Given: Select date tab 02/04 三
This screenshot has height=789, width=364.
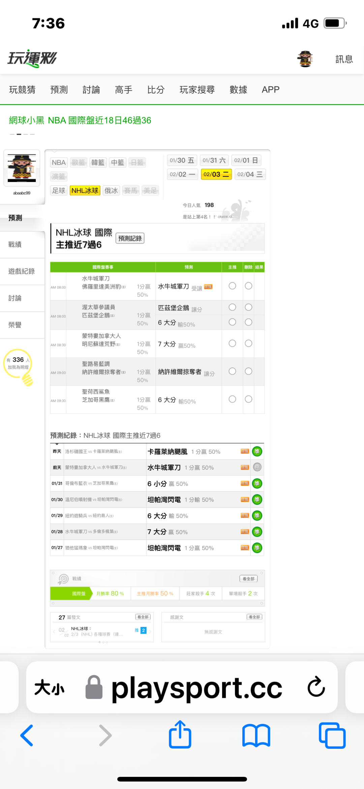Looking at the screenshot, I should [x=250, y=174].
